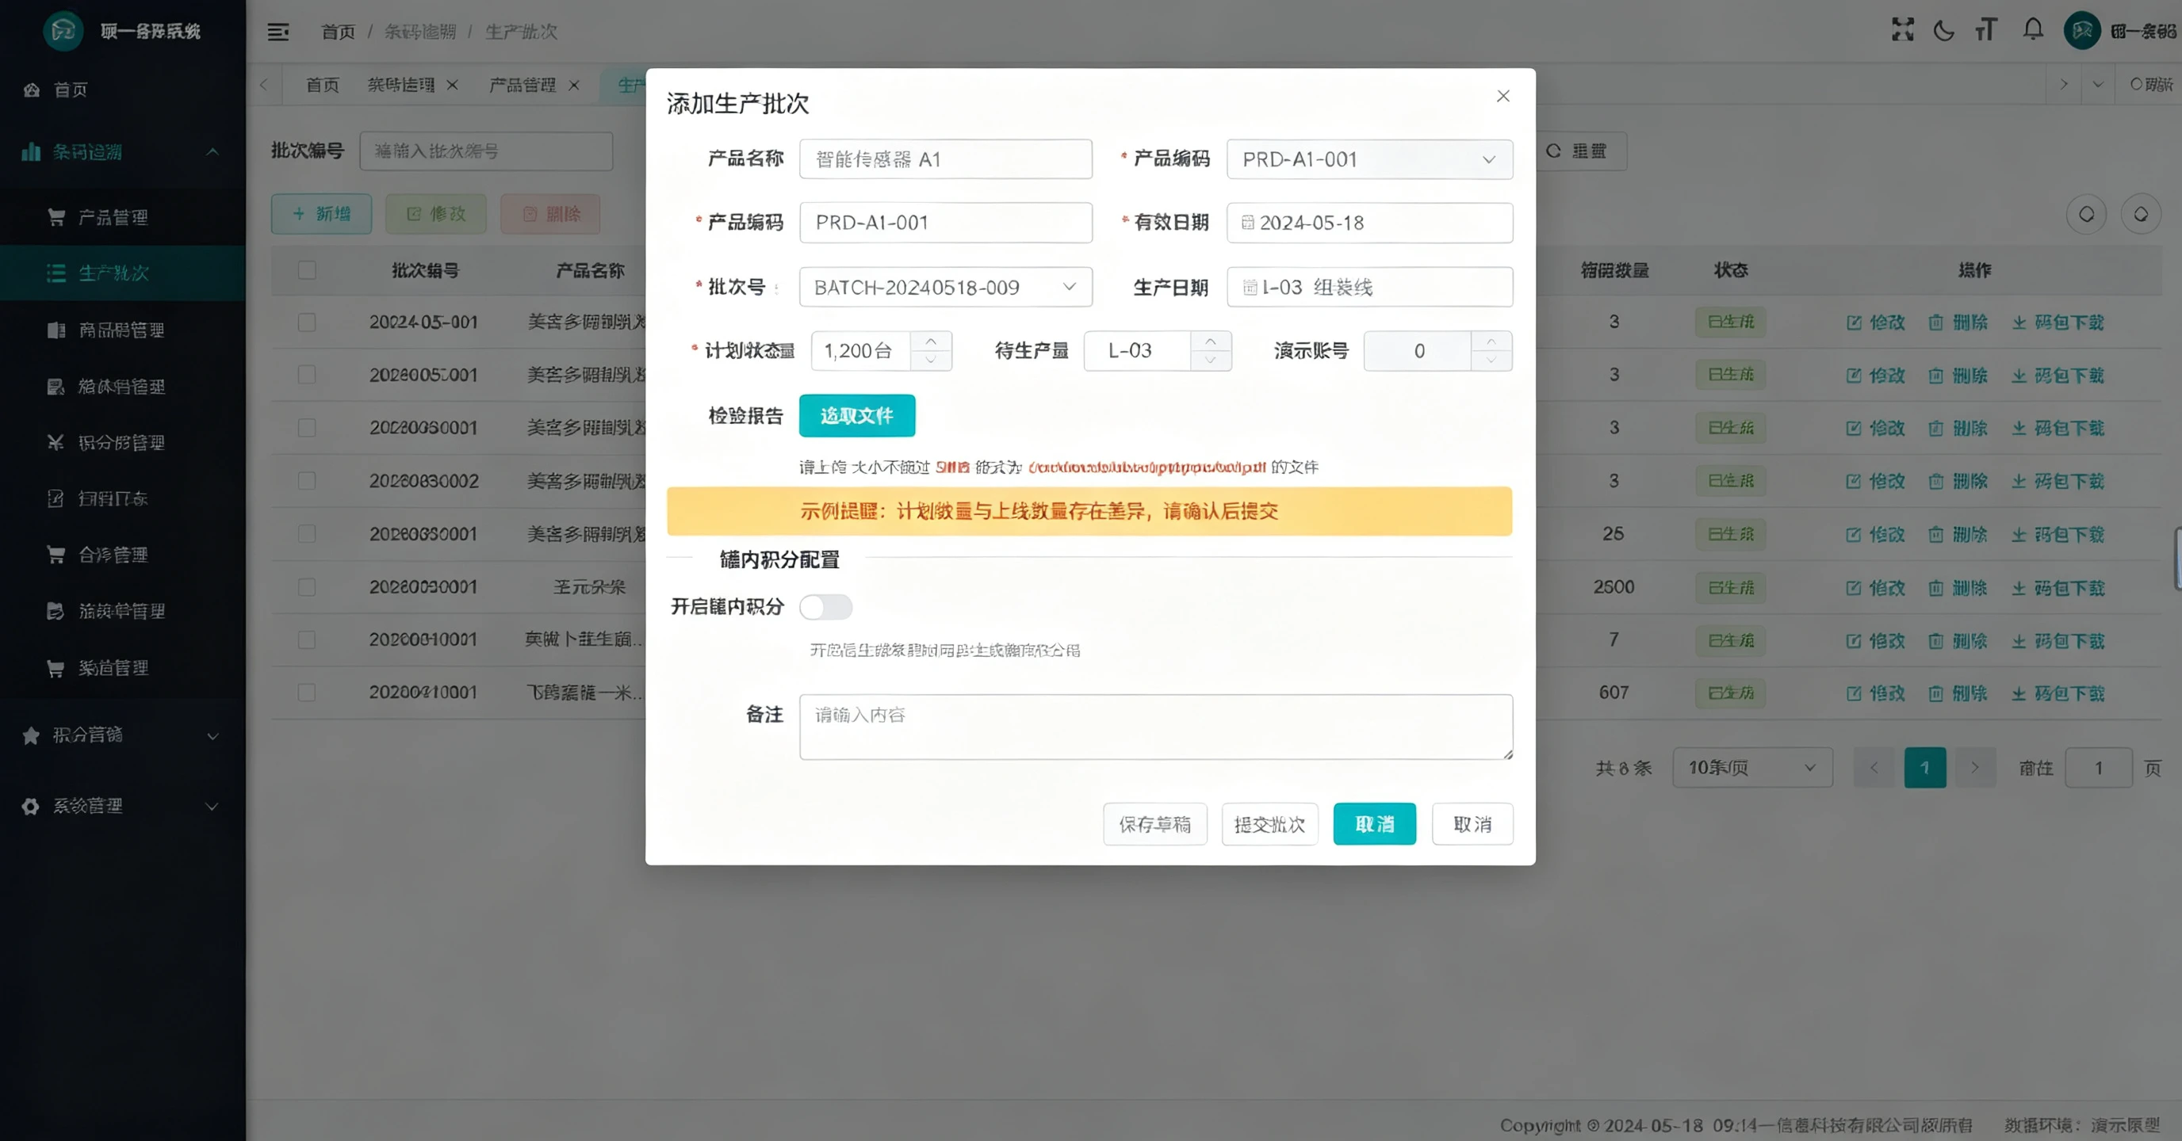
Task: Open the sidebar item with scissors icon
Action: point(123,443)
